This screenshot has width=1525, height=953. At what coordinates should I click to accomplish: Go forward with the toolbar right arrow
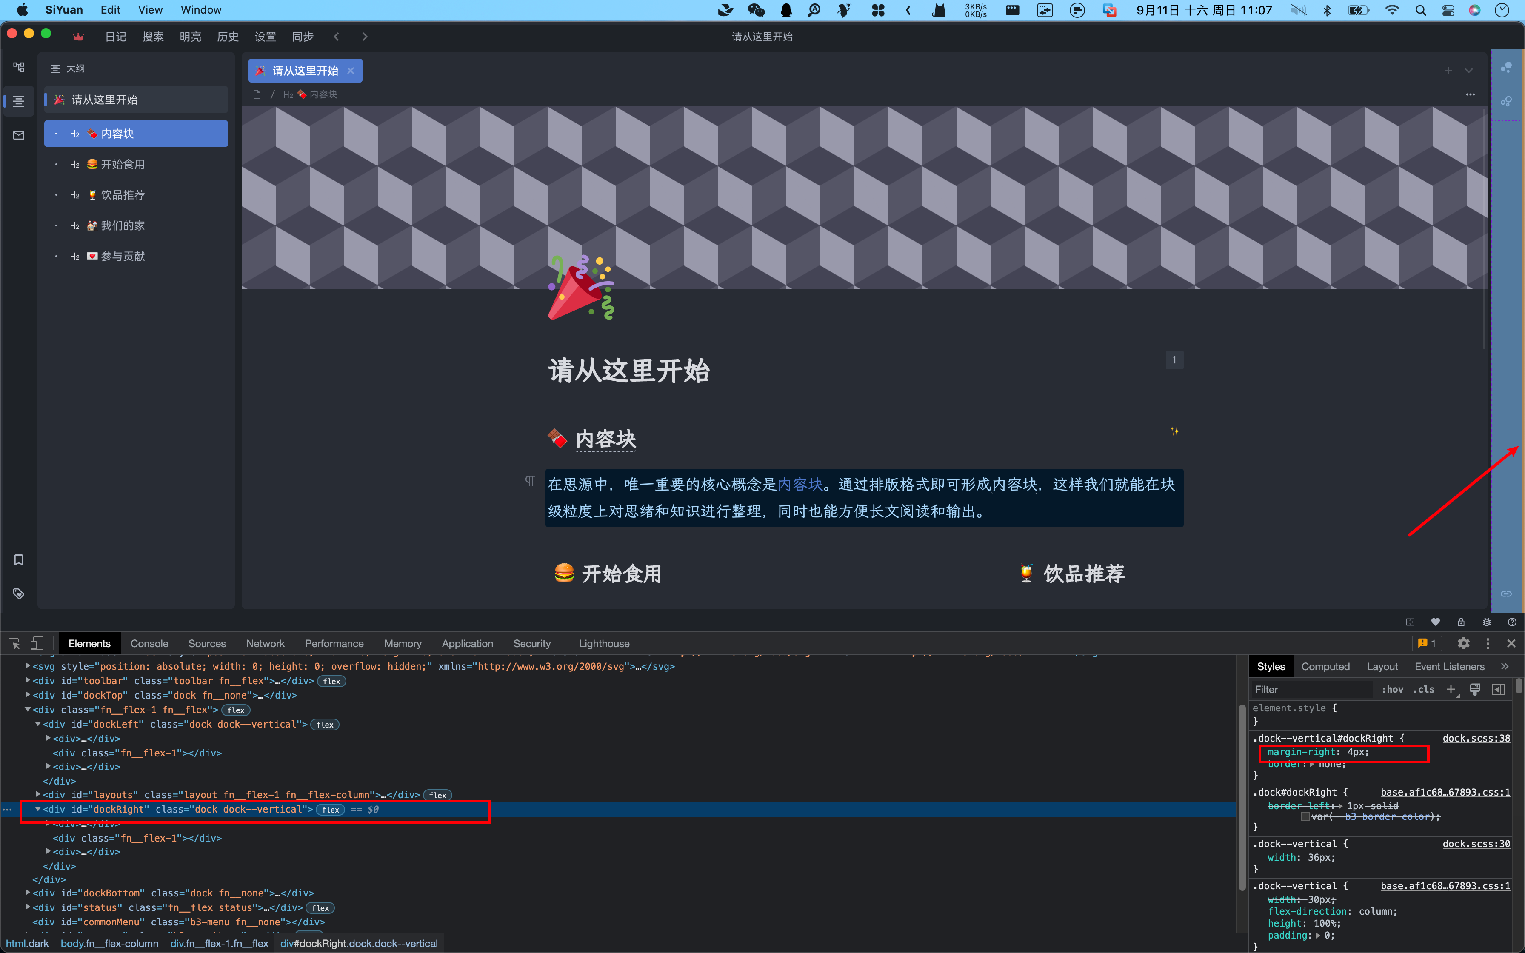tap(365, 37)
